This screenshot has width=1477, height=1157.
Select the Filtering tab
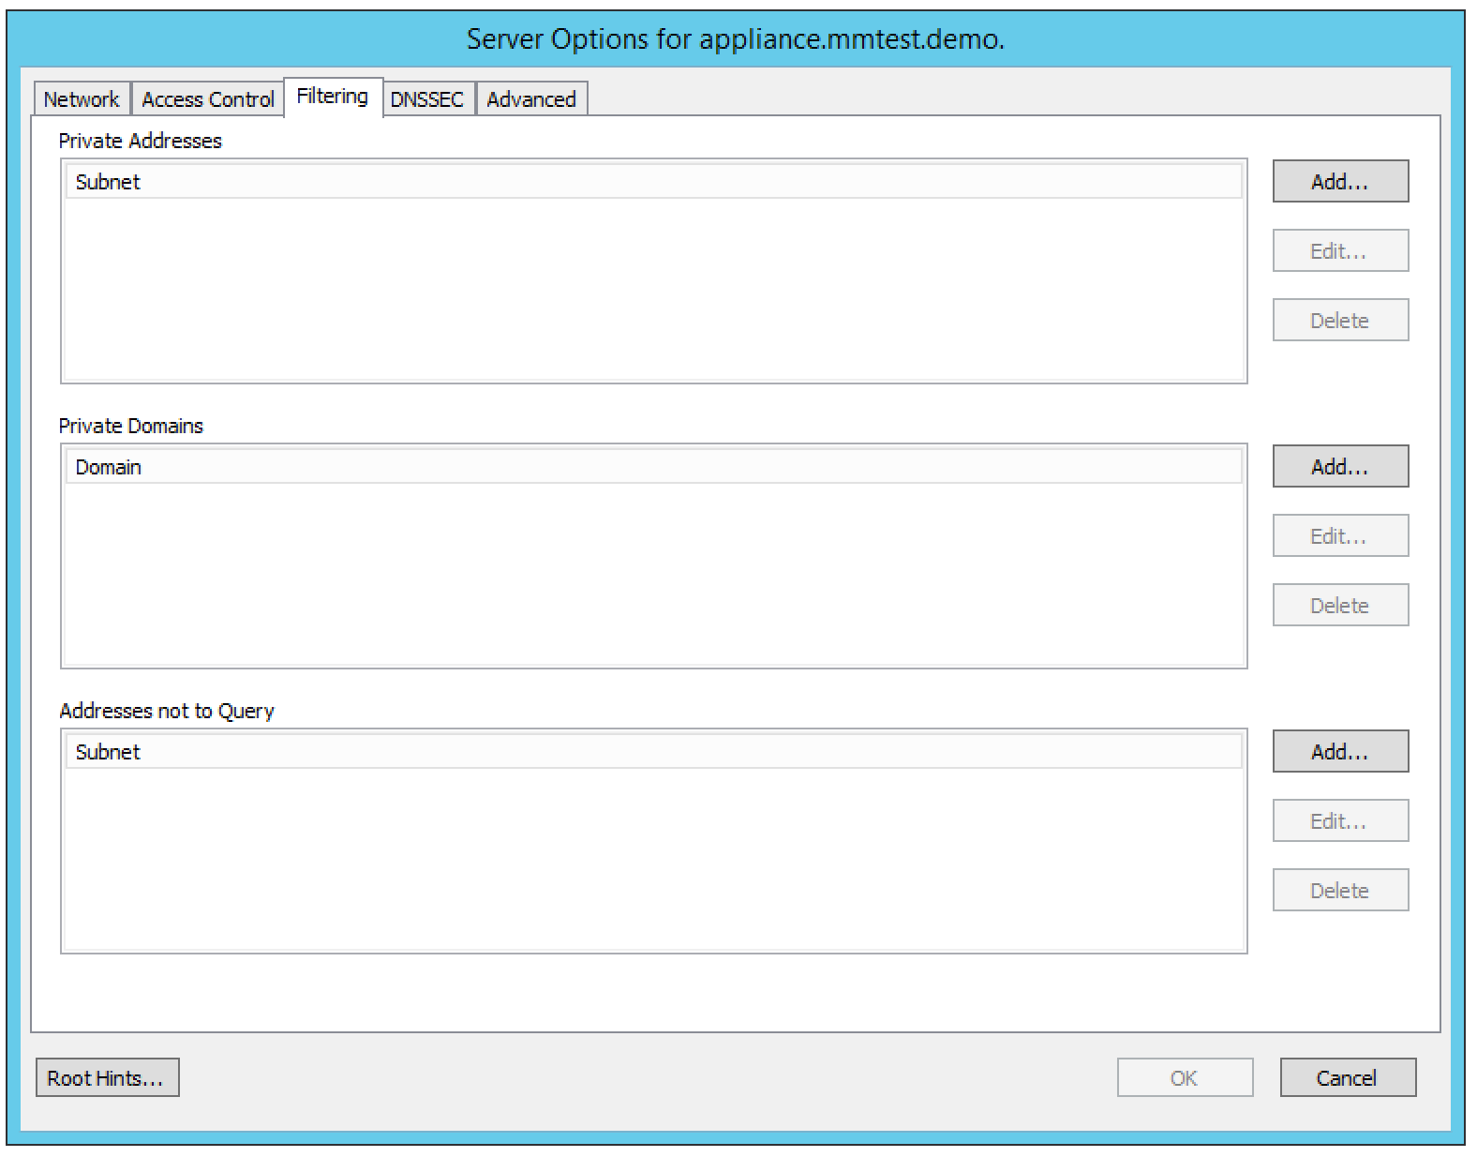click(x=333, y=97)
